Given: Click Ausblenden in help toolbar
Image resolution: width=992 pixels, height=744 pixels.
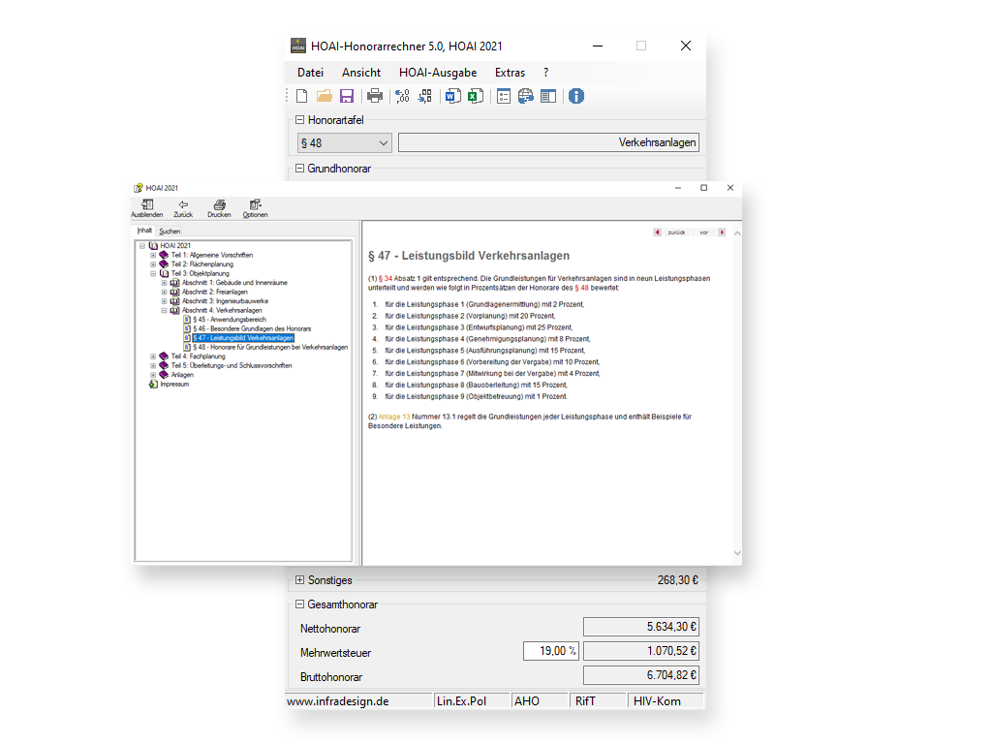Looking at the screenshot, I should pos(146,208).
